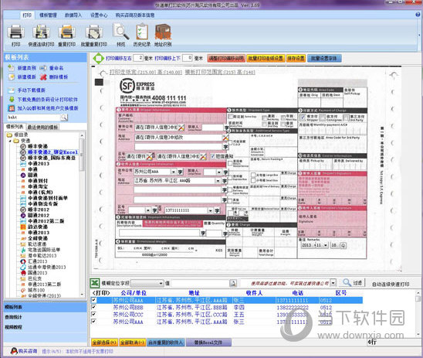This screenshot has width=423, height=358.
Task: Click the 替换Excel文件 button
Action: [208, 343]
